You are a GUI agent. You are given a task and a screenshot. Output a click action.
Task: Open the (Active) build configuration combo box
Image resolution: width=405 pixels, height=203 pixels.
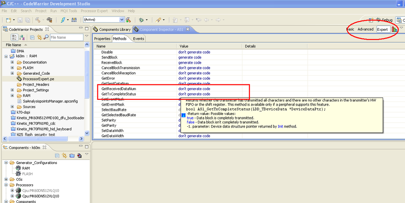tap(104, 19)
